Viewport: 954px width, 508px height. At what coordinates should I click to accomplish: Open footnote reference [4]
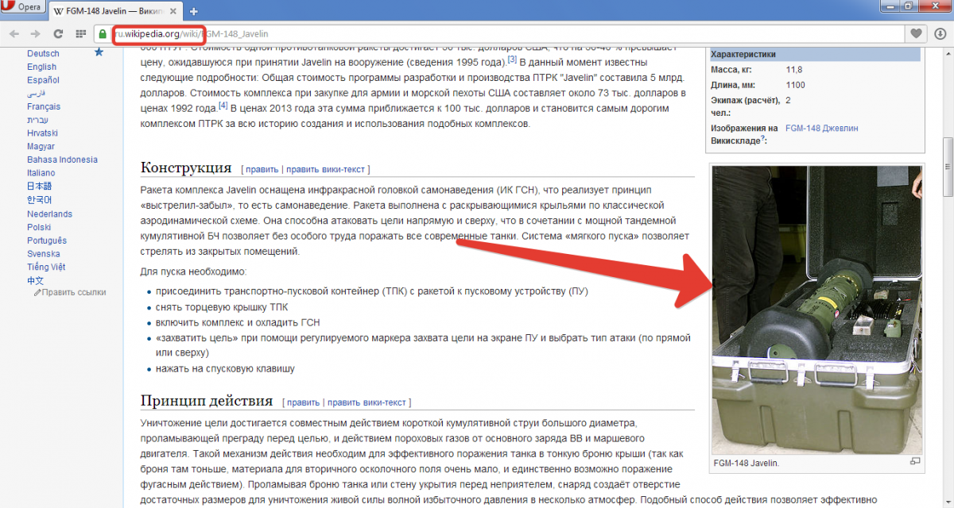tap(223, 105)
